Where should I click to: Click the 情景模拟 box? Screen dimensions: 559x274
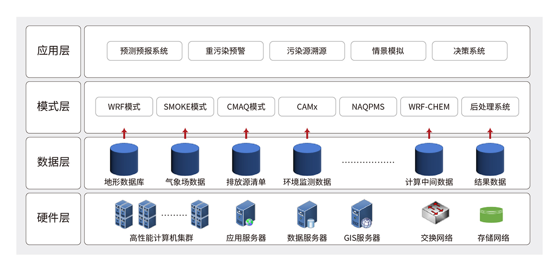tap(388, 51)
